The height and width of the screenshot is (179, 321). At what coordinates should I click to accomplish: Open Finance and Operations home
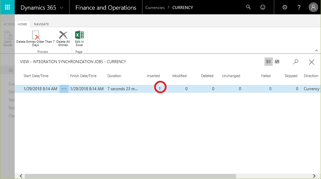pyautogui.click(x=106, y=8)
